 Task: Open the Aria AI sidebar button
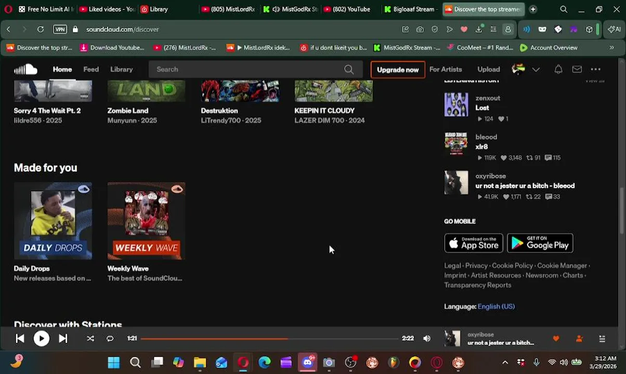(615, 30)
